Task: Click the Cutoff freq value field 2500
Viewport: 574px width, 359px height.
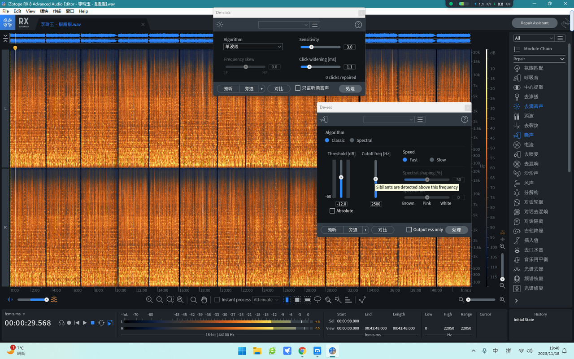Action: coord(376,204)
